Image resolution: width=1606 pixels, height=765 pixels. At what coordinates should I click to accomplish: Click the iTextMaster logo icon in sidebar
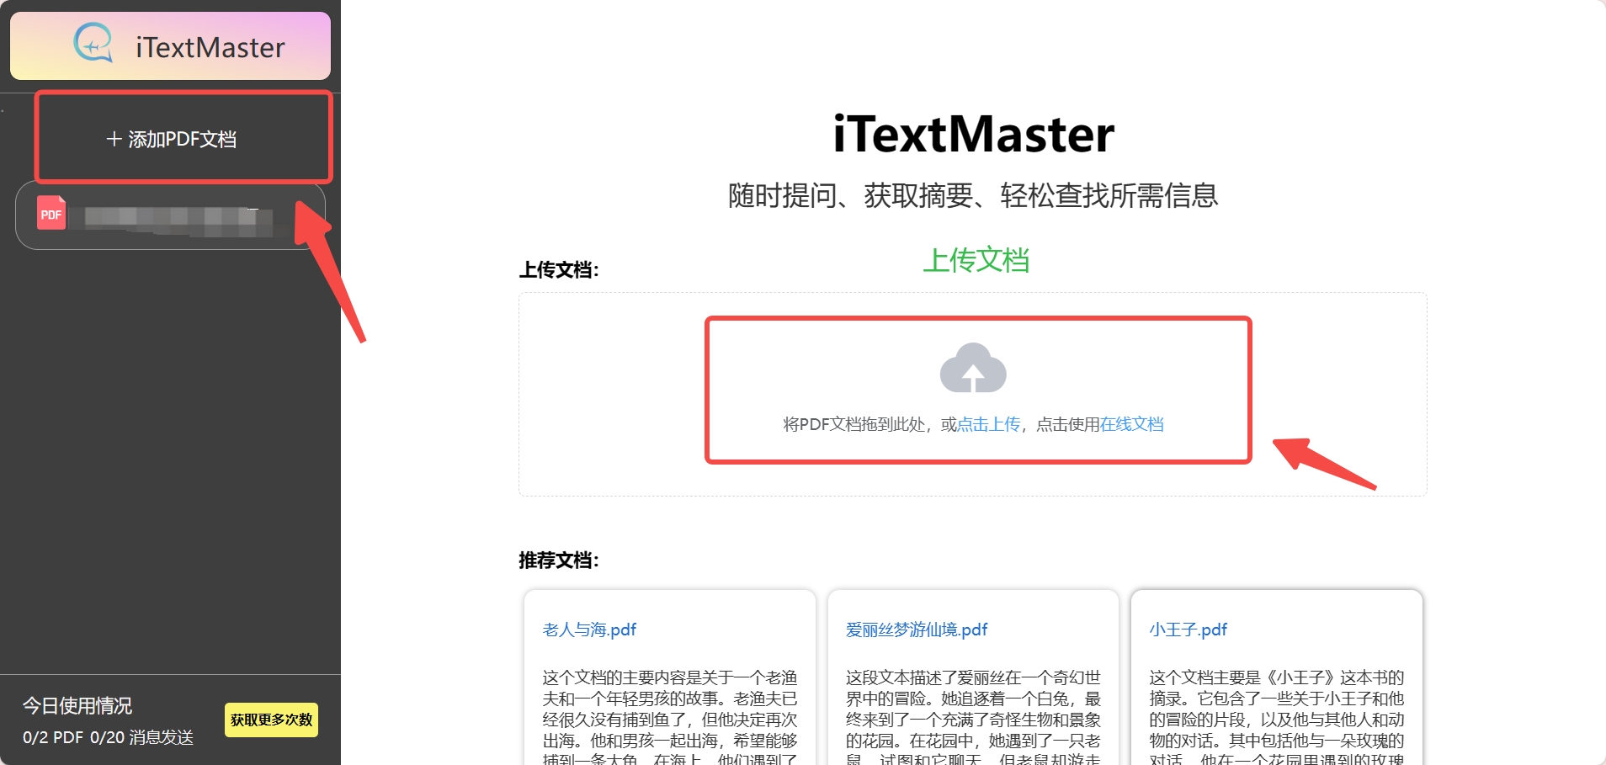pos(93,43)
